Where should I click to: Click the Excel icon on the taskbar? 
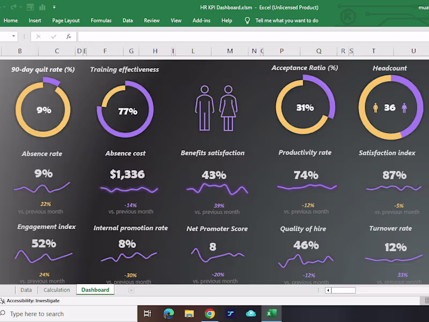[x=271, y=313]
